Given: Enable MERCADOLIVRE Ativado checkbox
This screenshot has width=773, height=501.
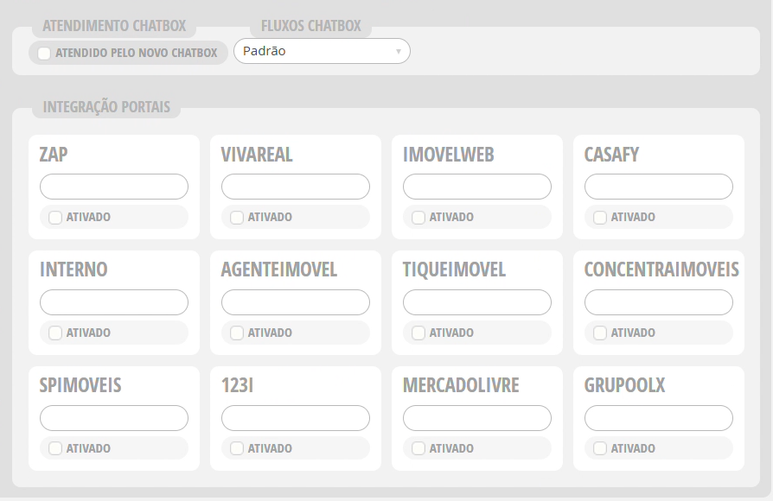Looking at the screenshot, I should click(418, 448).
